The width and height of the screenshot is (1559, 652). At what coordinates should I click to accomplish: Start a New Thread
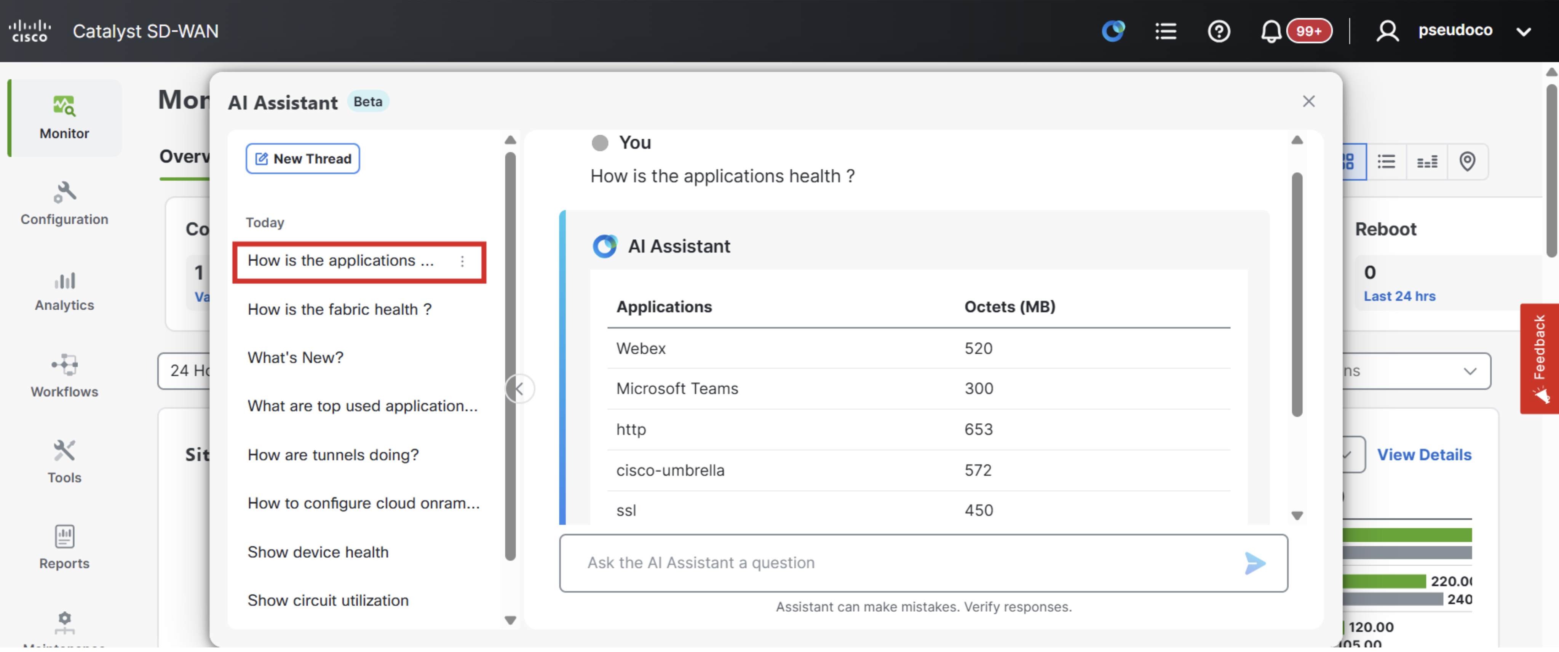pyautogui.click(x=303, y=159)
